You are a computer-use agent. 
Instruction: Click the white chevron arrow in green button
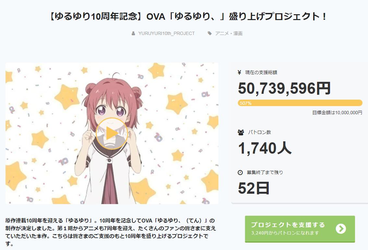coord(341,229)
